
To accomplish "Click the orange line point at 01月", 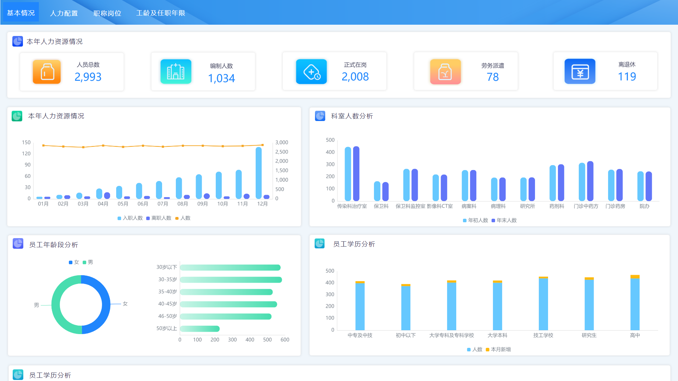I will coord(43,145).
